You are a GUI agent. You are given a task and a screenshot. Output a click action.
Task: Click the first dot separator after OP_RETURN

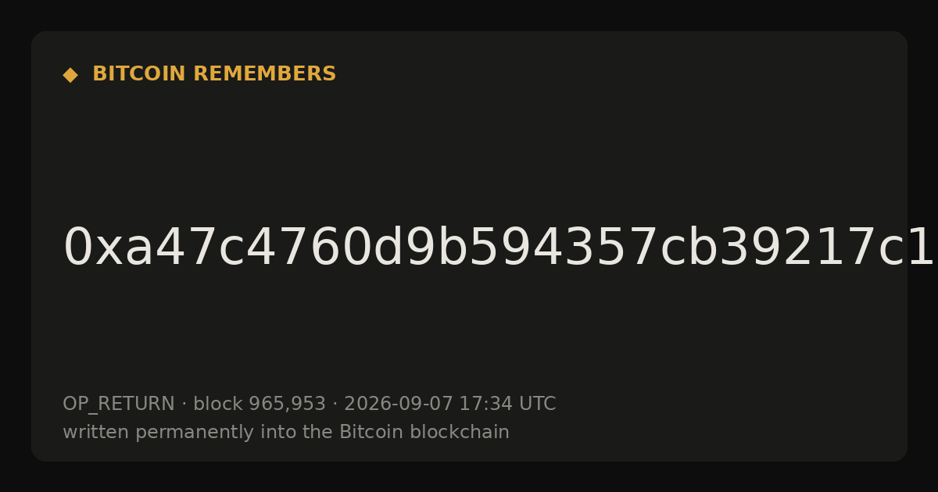(x=184, y=405)
